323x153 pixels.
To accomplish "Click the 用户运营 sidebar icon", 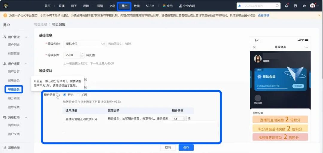I will coord(5,64).
